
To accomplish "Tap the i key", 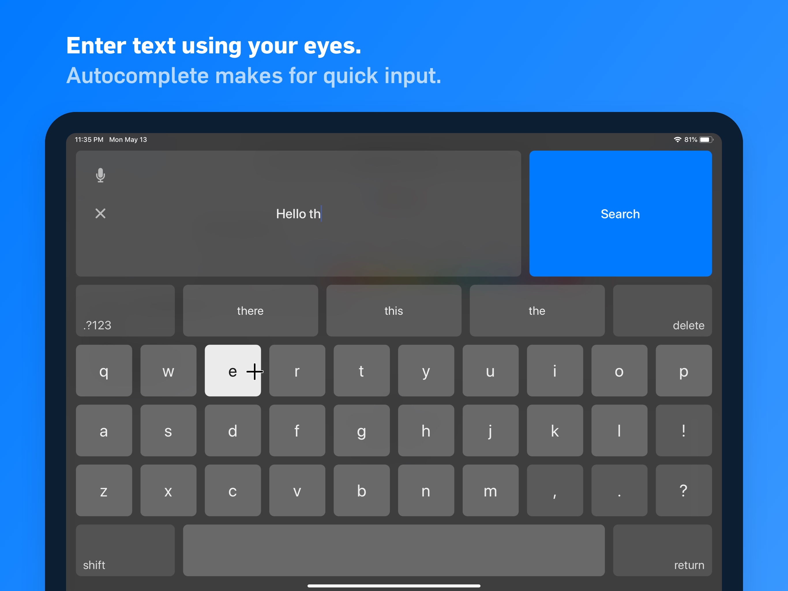I will pyautogui.click(x=555, y=370).
